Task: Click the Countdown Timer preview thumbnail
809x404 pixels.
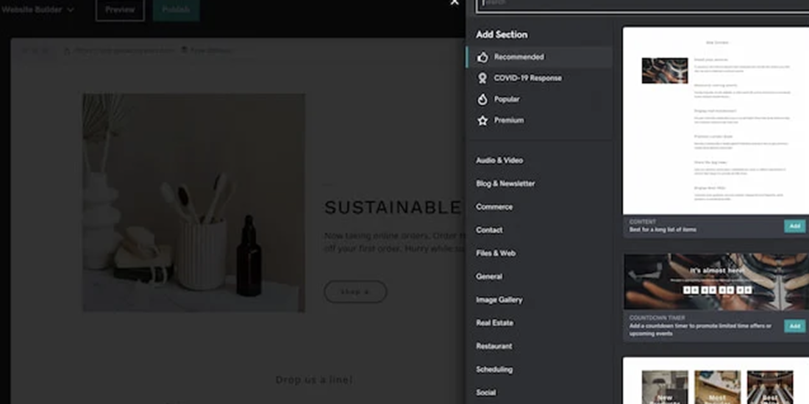Action: [x=716, y=281]
